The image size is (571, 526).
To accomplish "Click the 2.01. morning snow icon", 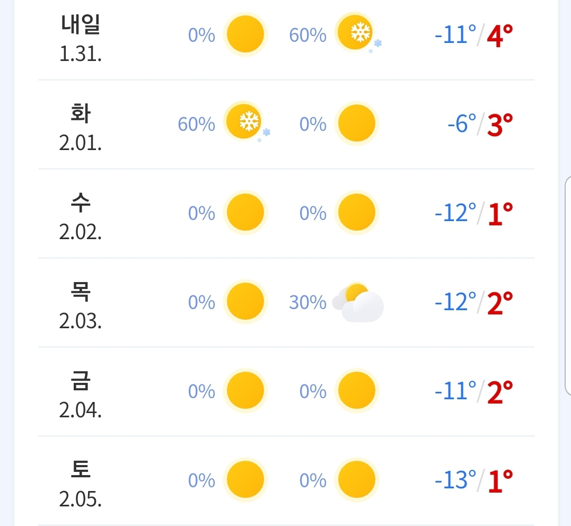I will 246,123.
